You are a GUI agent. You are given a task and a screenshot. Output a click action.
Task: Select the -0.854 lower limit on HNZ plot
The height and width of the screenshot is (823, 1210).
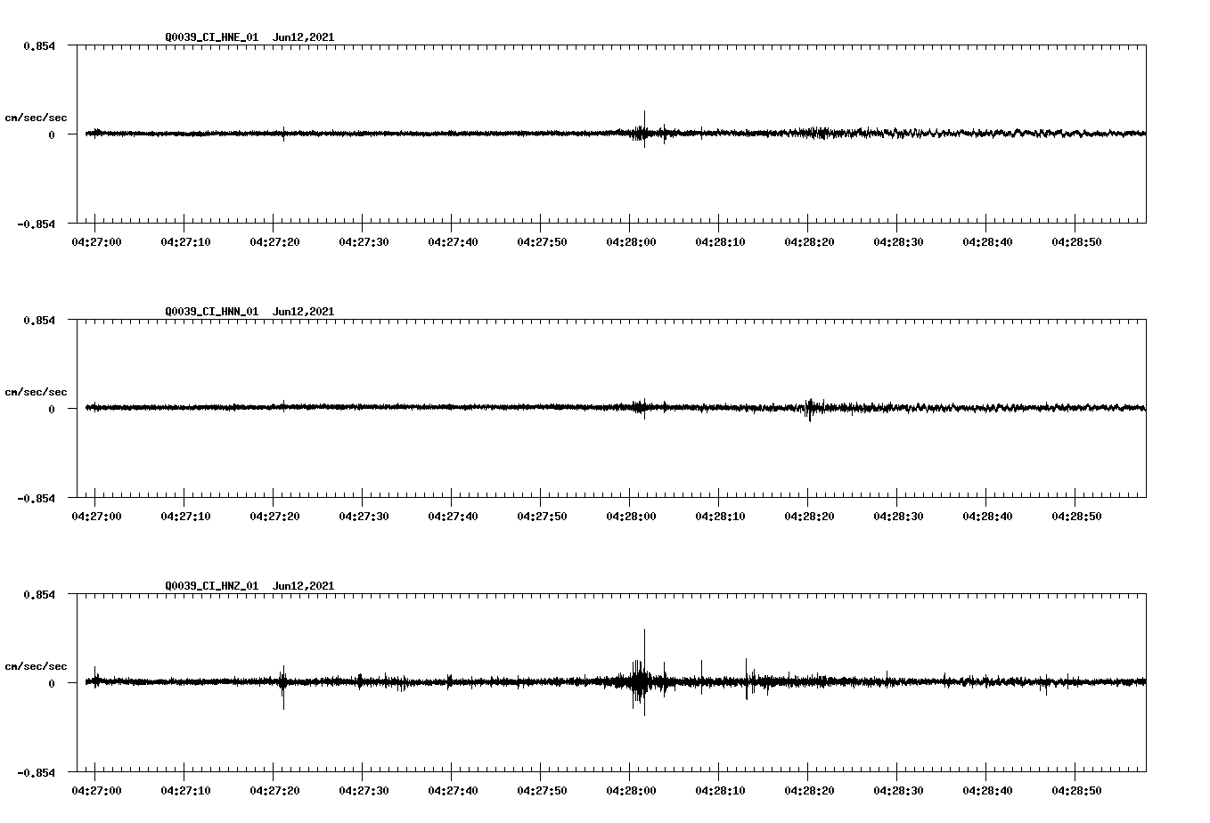[x=36, y=772]
